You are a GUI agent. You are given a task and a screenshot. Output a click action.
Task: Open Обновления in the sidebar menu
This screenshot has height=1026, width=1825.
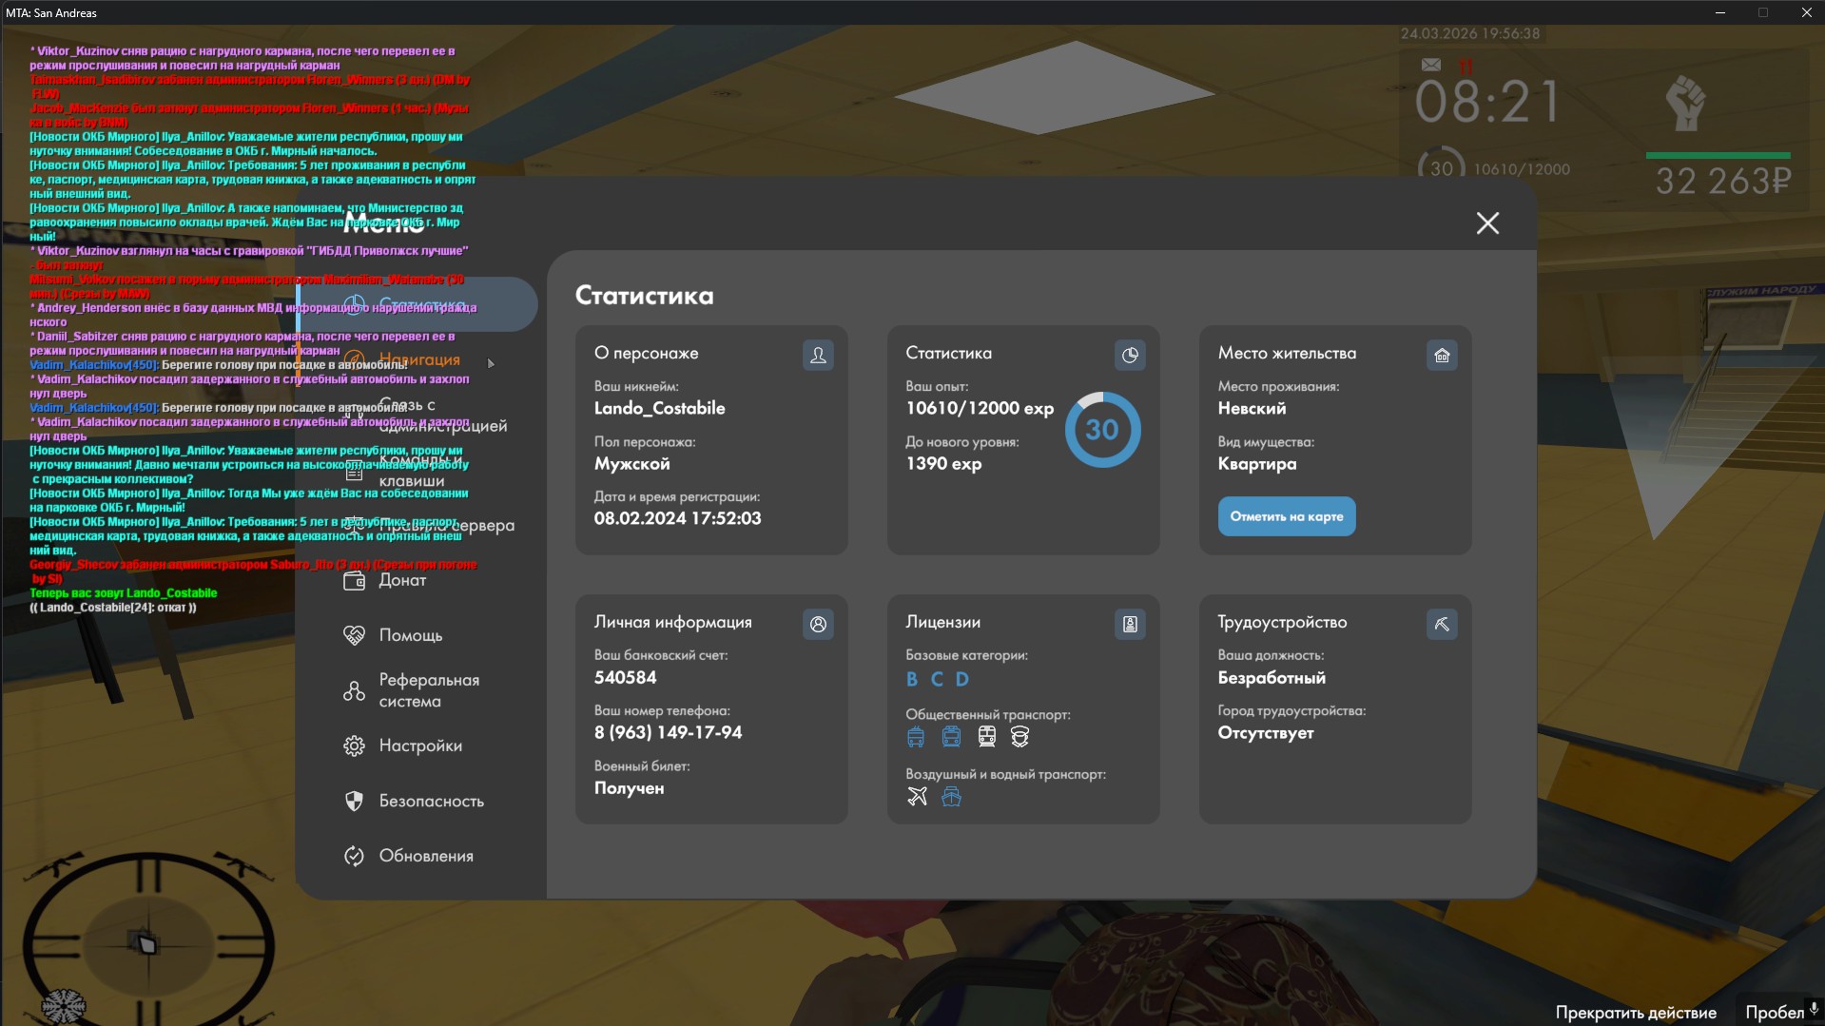pos(426,857)
